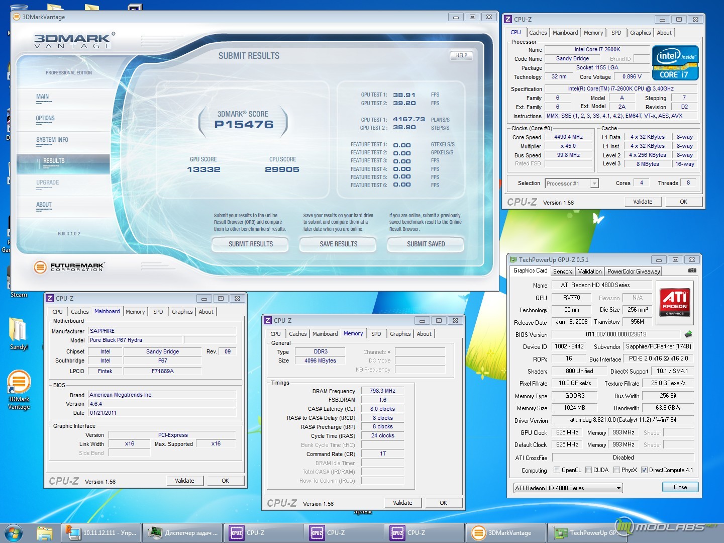Click the 3DMarkVantage title bar icon
This screenshot has height=543, width=724.
[17, 17]
